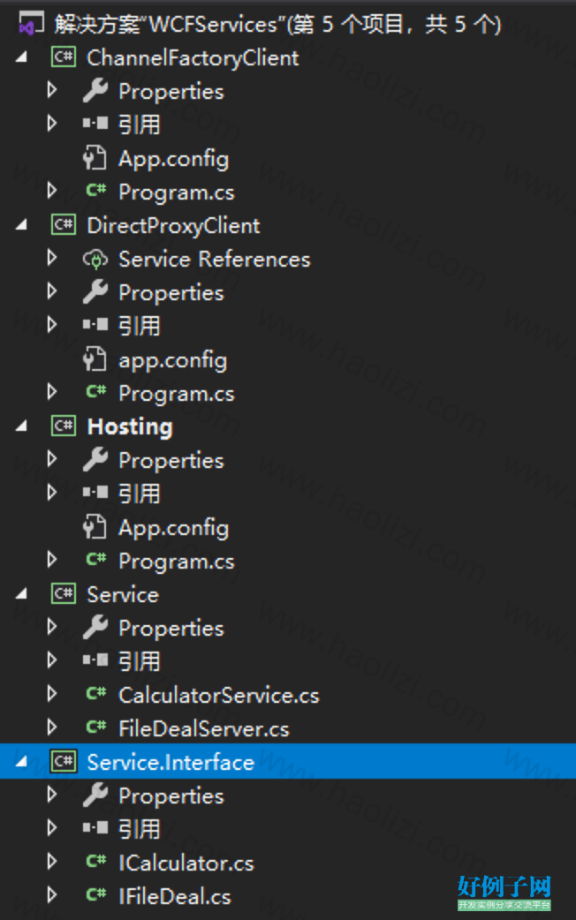Expand Properties under ChannelFactoryClient
Screen dimensions: 576x920
[x=52, y=91]
